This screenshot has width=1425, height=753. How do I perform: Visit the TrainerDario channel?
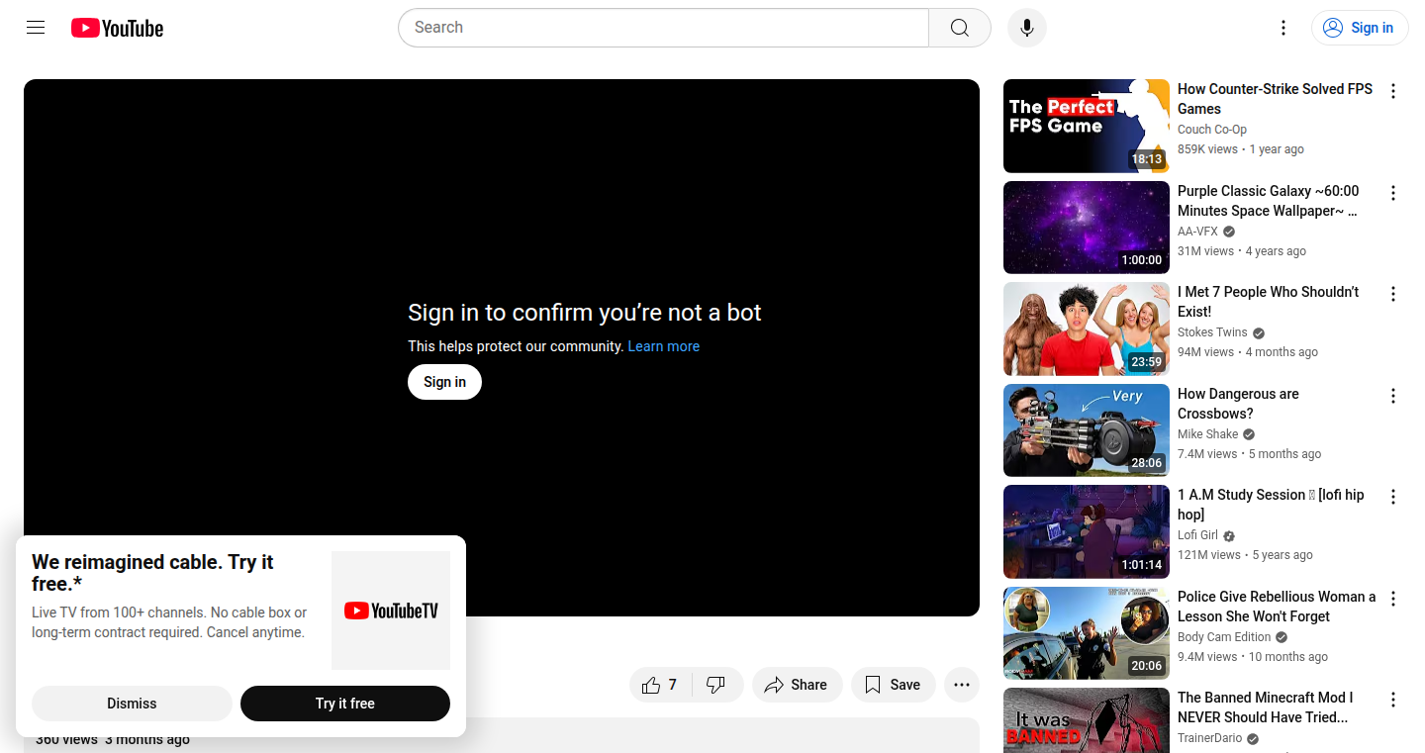1210,739
